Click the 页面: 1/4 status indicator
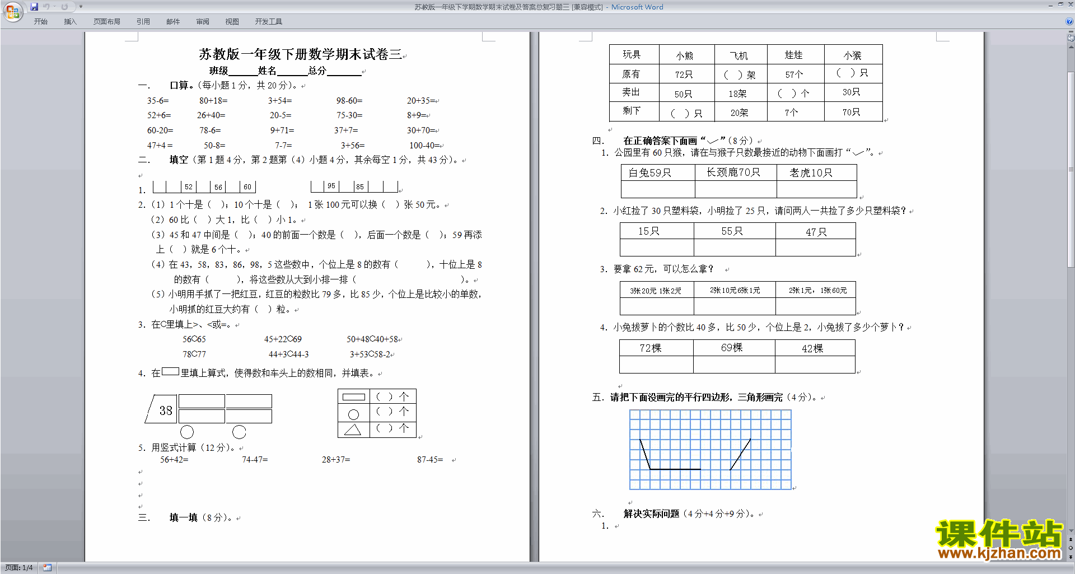Image resolution: width=1075 pixels, height=574 pixels. [18, 568]
